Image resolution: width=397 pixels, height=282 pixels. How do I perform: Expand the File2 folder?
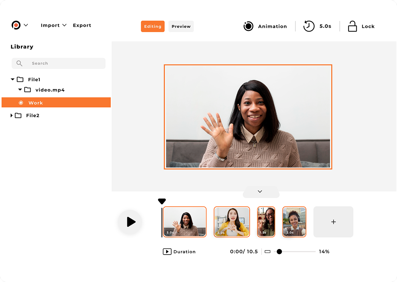coord(11,115)
